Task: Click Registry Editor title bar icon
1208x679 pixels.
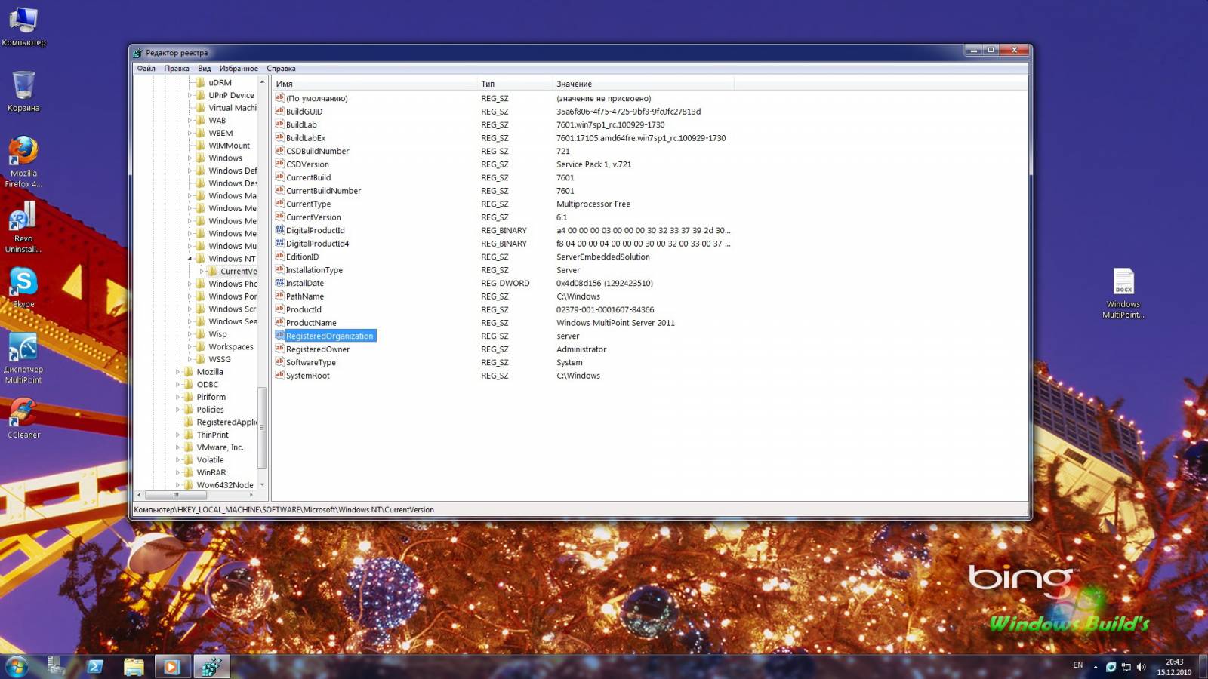Action: pyautogui.click(x=137, y=53)
